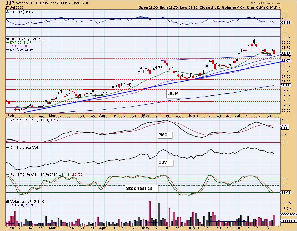Click the Volume 4.9M header value

[234, 7]
